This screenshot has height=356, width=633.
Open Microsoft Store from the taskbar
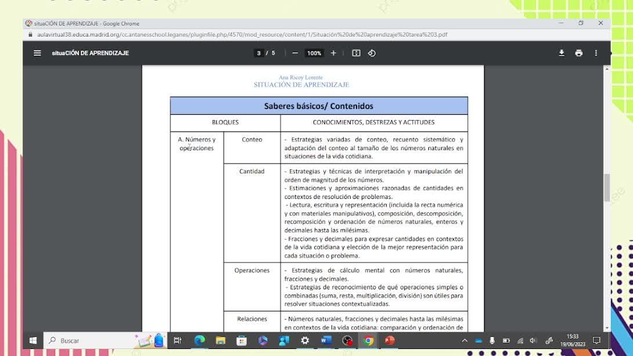(x=241, y=341)
